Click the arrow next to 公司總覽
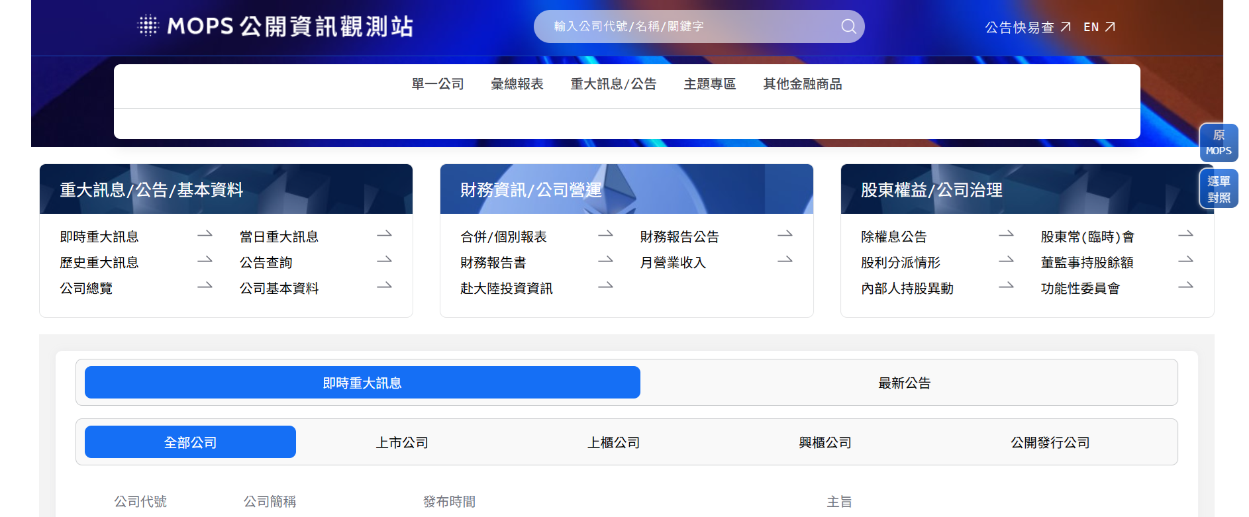The image size is (1249, 517). coord(205,286)
